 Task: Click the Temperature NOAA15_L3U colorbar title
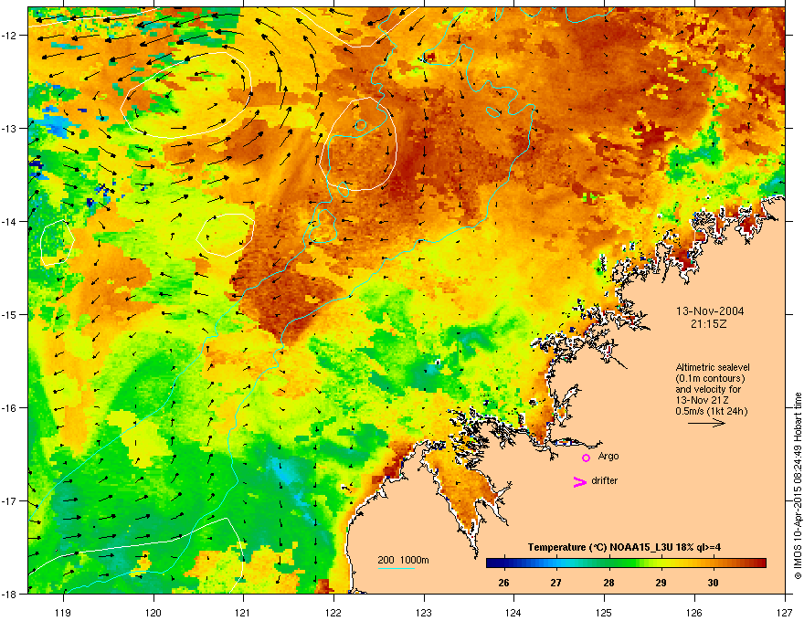pyautogui.click(x=624, y=547)
